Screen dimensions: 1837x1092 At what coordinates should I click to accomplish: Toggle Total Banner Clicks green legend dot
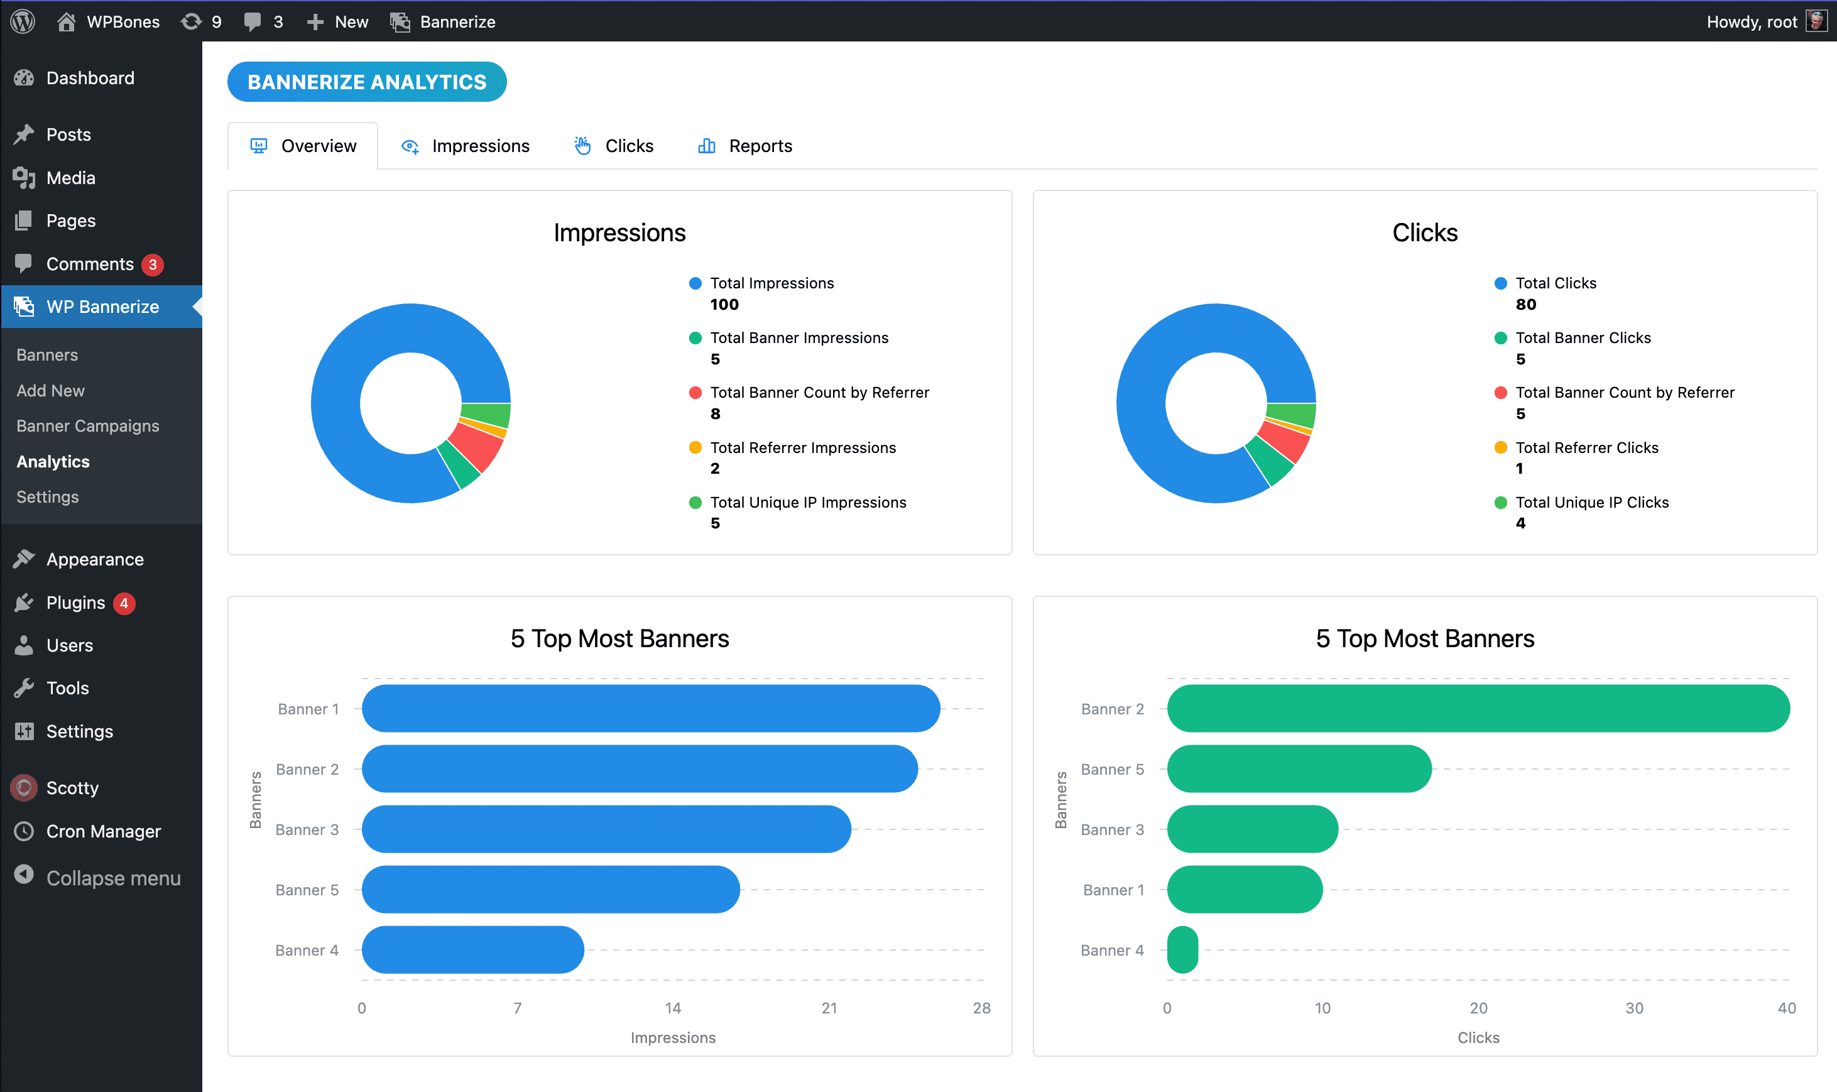[x=1501, y=338]
